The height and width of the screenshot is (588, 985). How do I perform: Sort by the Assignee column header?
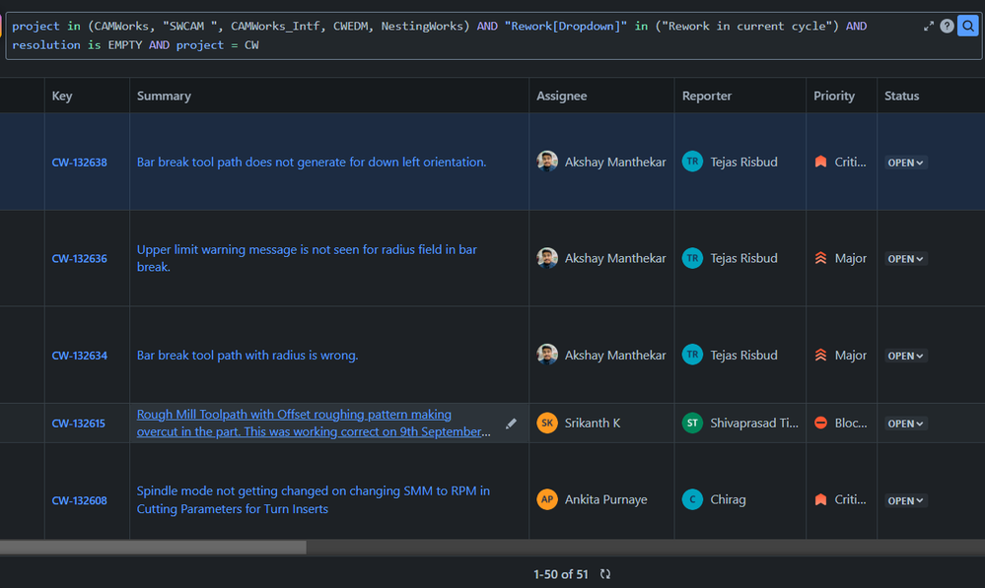pyautogui.click(x=561, y=96)
